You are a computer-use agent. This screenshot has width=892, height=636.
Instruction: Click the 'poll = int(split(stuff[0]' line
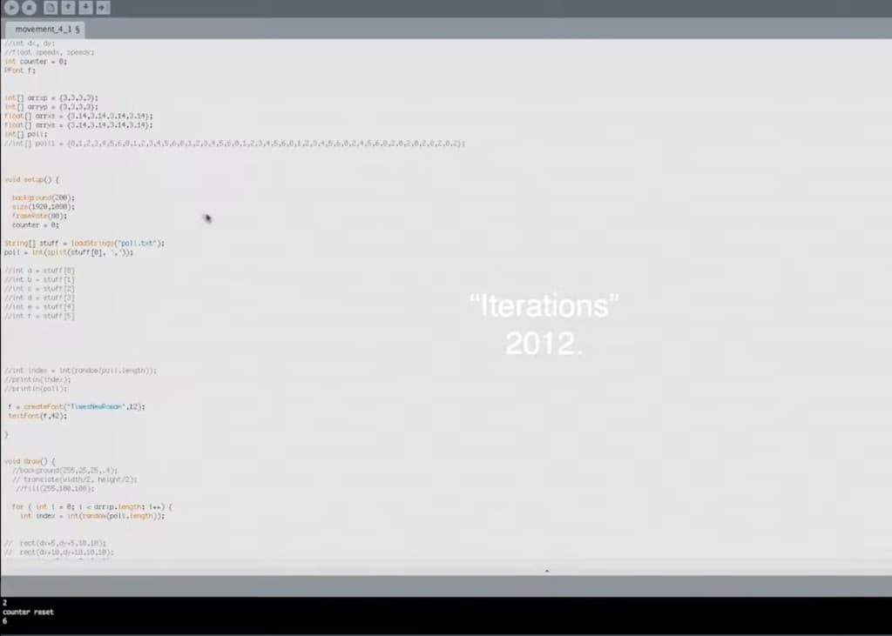(69, 252)
